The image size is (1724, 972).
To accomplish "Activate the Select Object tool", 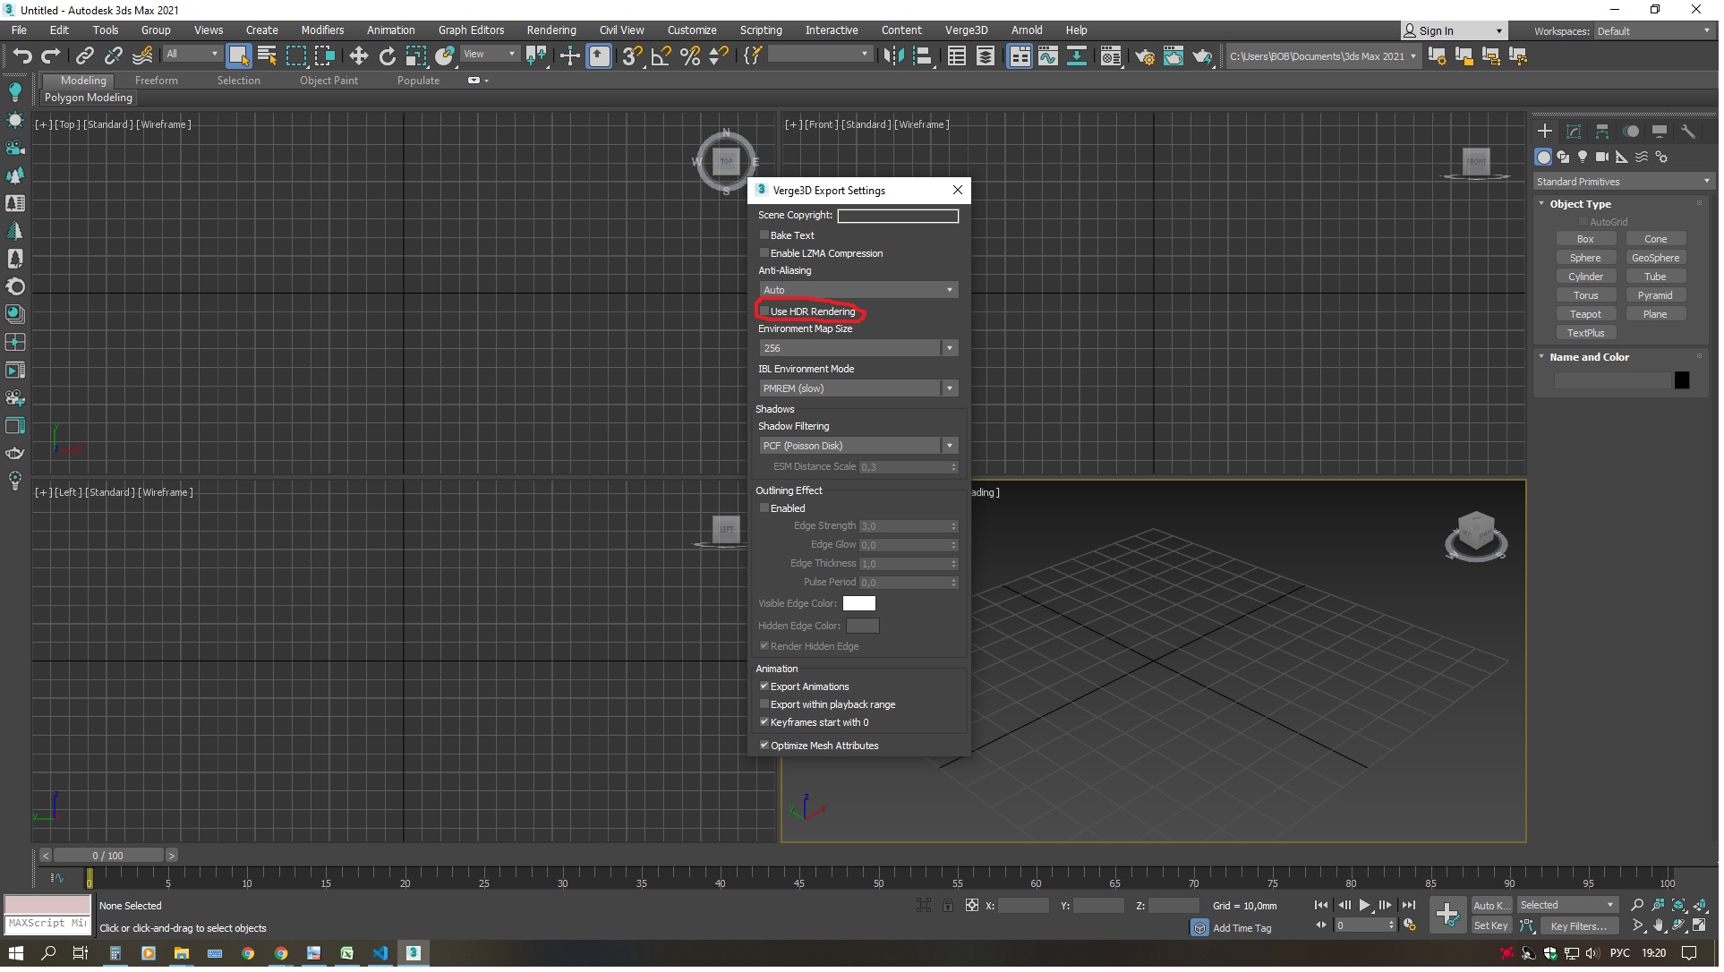I will 238,56.
